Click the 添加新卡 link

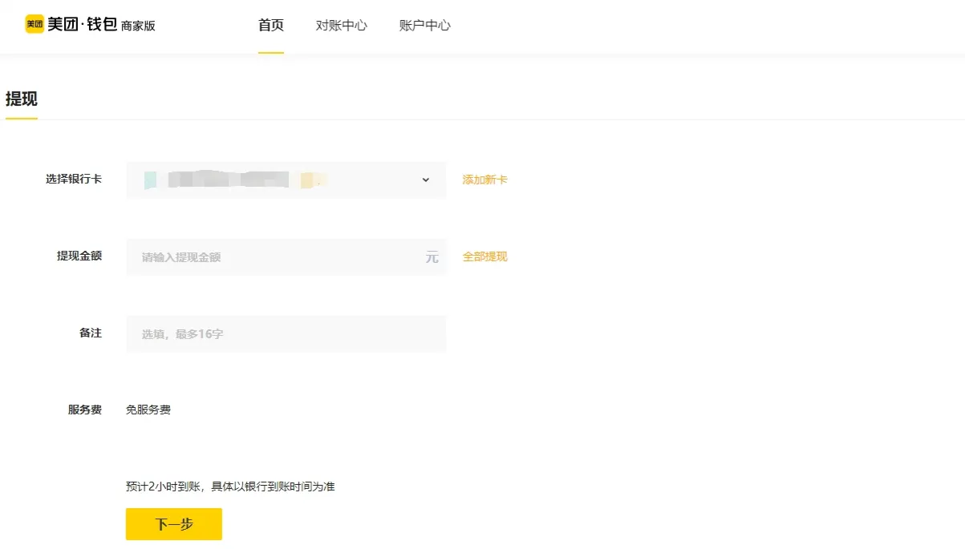485,180
